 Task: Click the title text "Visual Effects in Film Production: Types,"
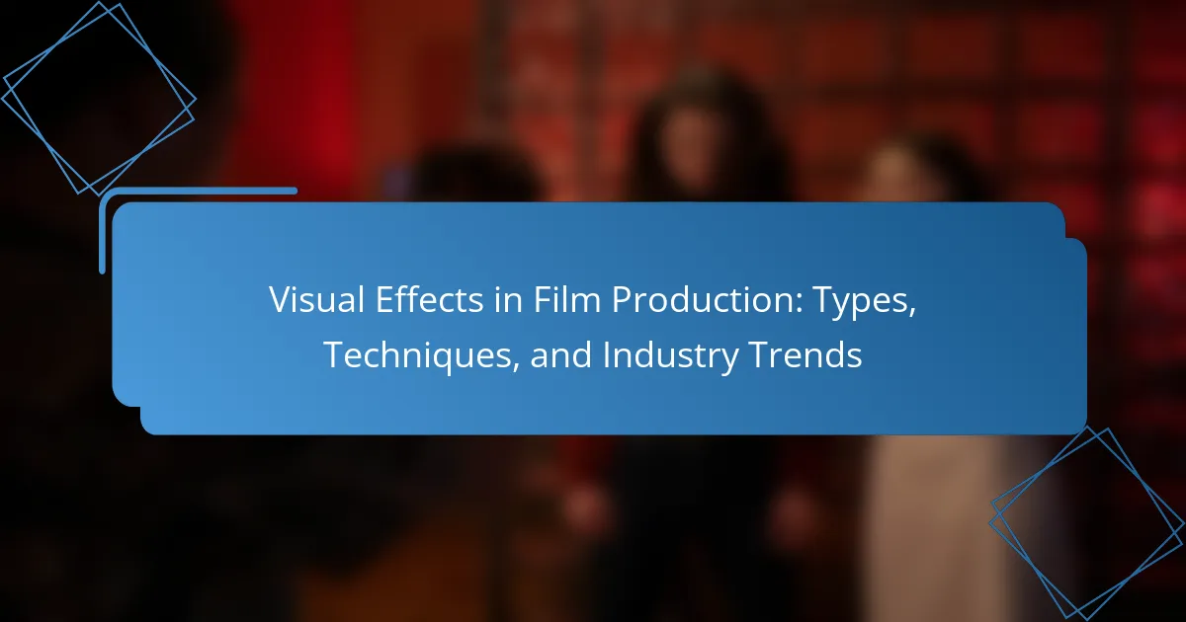[593, 302]
